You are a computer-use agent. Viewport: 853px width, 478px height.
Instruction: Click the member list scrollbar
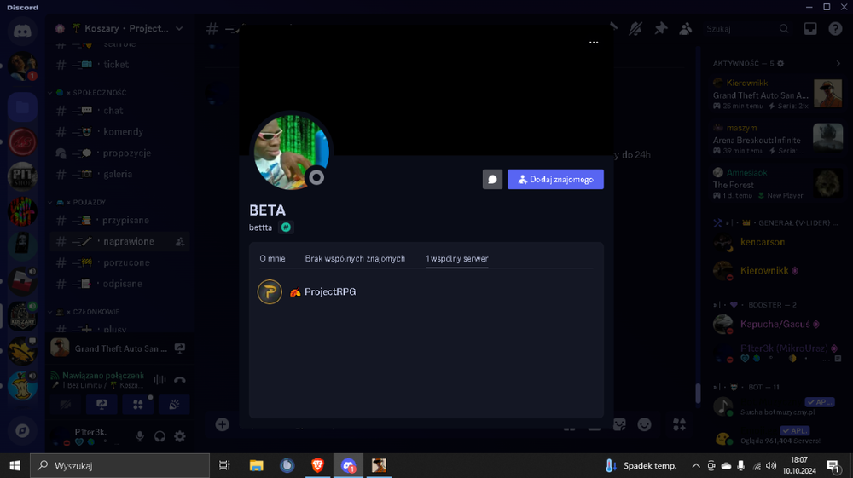click(x=699, y=393)
